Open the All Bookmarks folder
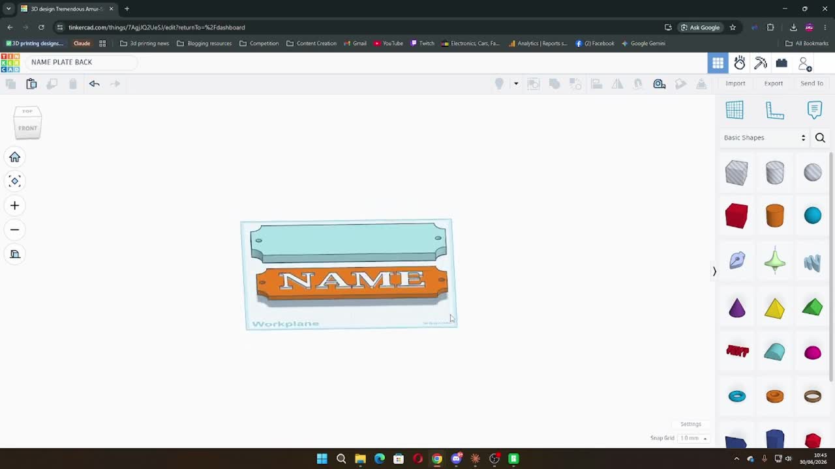The height and width of the screenshot is (469, 835). [807, 44]
